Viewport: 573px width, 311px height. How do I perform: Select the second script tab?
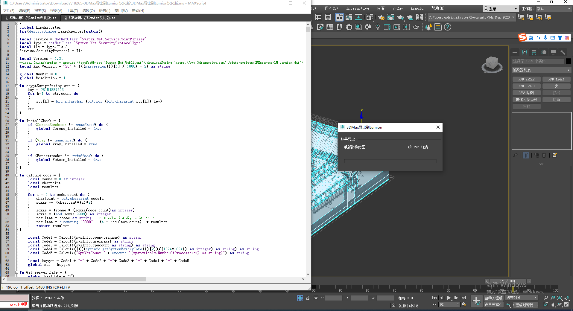[90, 18]
